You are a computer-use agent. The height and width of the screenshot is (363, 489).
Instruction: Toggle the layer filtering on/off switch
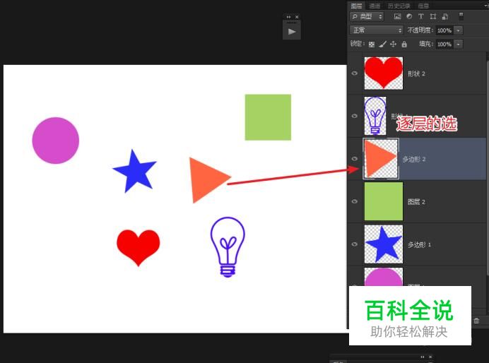point(461,16)
